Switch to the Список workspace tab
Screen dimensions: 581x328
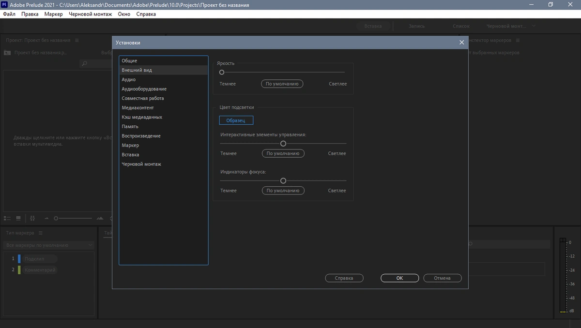[461, 26]
